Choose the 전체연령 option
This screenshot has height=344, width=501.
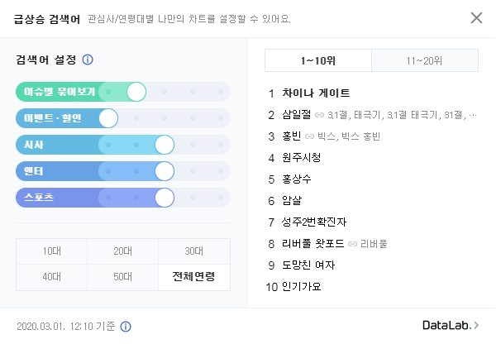click(x=194, y=276)
